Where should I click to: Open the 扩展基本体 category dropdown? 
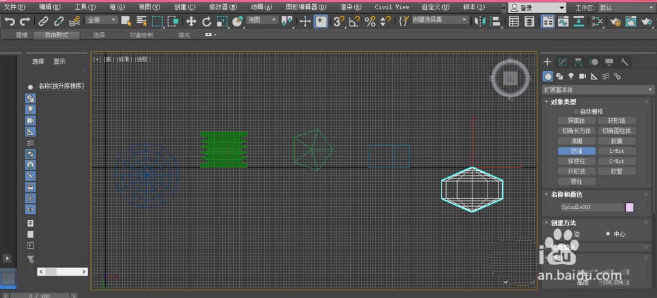coord(597,89)
